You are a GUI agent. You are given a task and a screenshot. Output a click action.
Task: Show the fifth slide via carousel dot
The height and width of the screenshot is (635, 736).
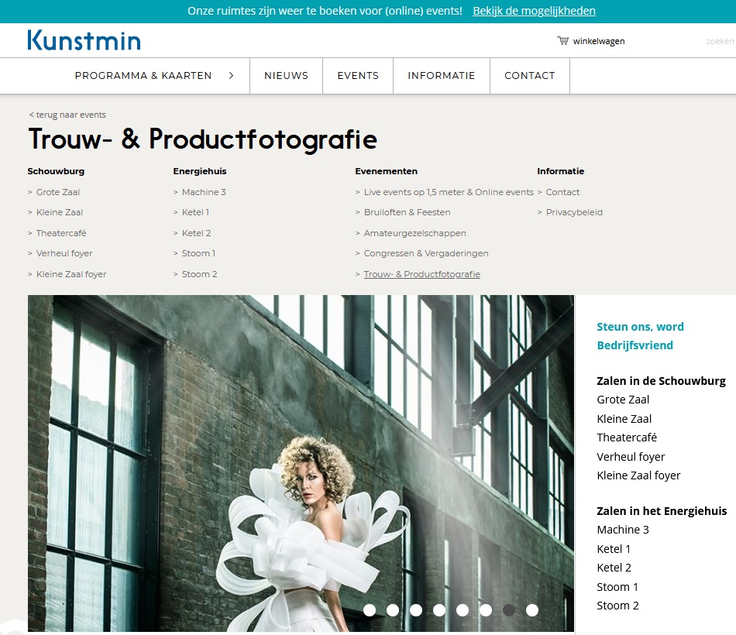pos(463,610)
